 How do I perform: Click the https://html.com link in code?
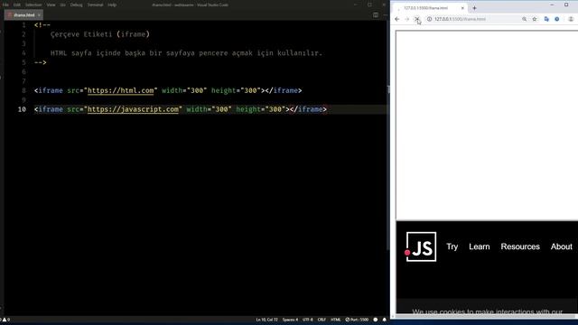click(x=120, y=90)
